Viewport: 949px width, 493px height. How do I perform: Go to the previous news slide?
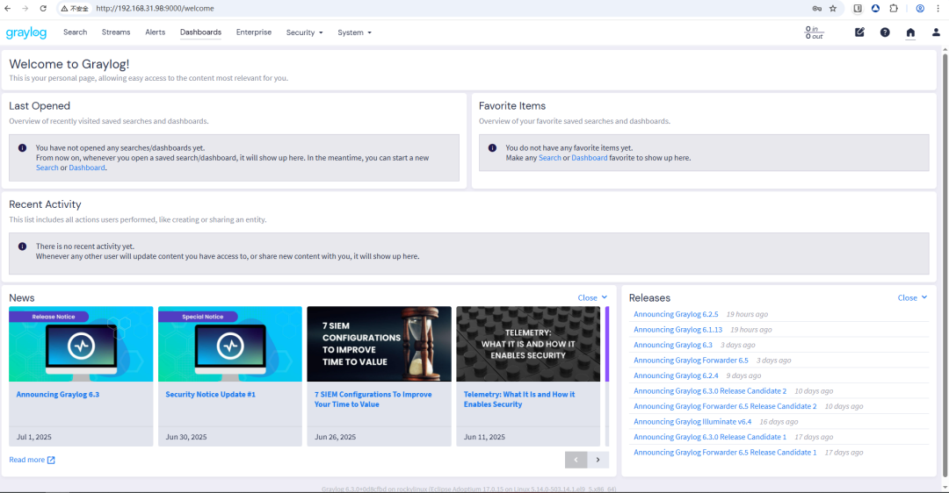click(576, 460)
